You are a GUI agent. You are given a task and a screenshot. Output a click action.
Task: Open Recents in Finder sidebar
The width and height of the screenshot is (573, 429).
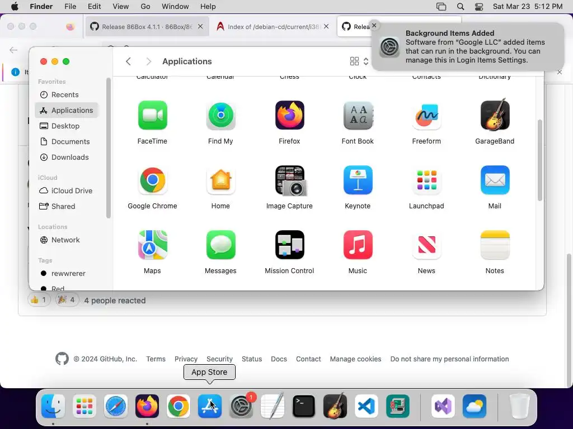(67, 95)
